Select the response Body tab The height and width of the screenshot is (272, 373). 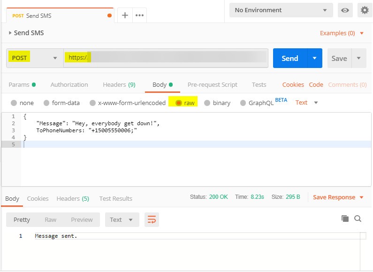coord(12,198)
